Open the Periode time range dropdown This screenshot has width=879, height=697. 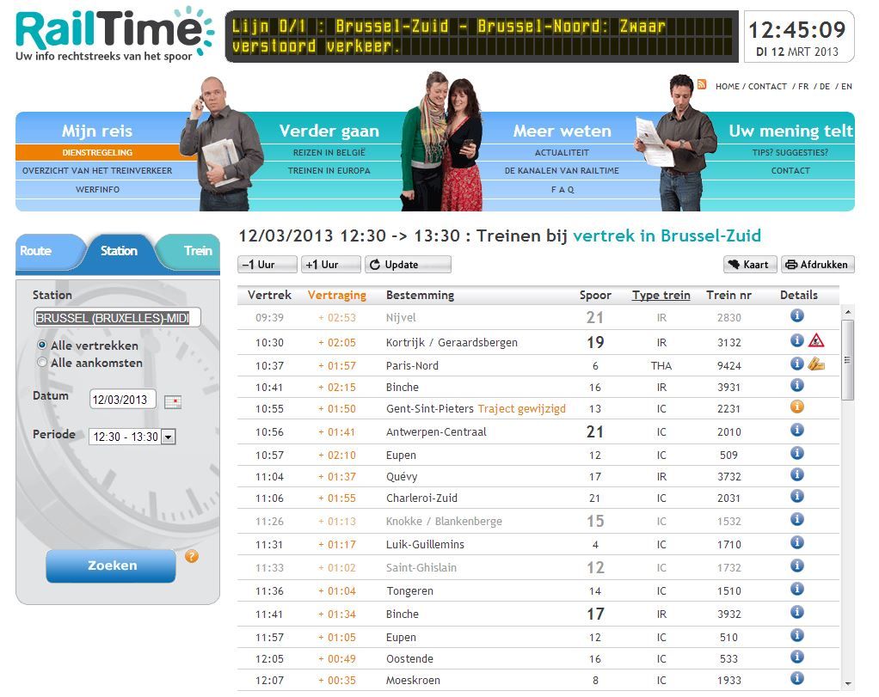point(168,437)
